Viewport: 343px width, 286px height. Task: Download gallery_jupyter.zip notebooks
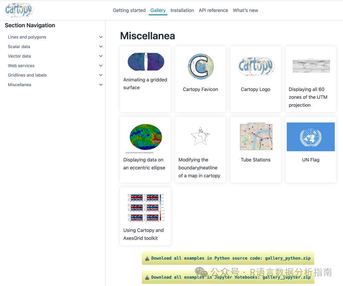click(x=228, y=277)
